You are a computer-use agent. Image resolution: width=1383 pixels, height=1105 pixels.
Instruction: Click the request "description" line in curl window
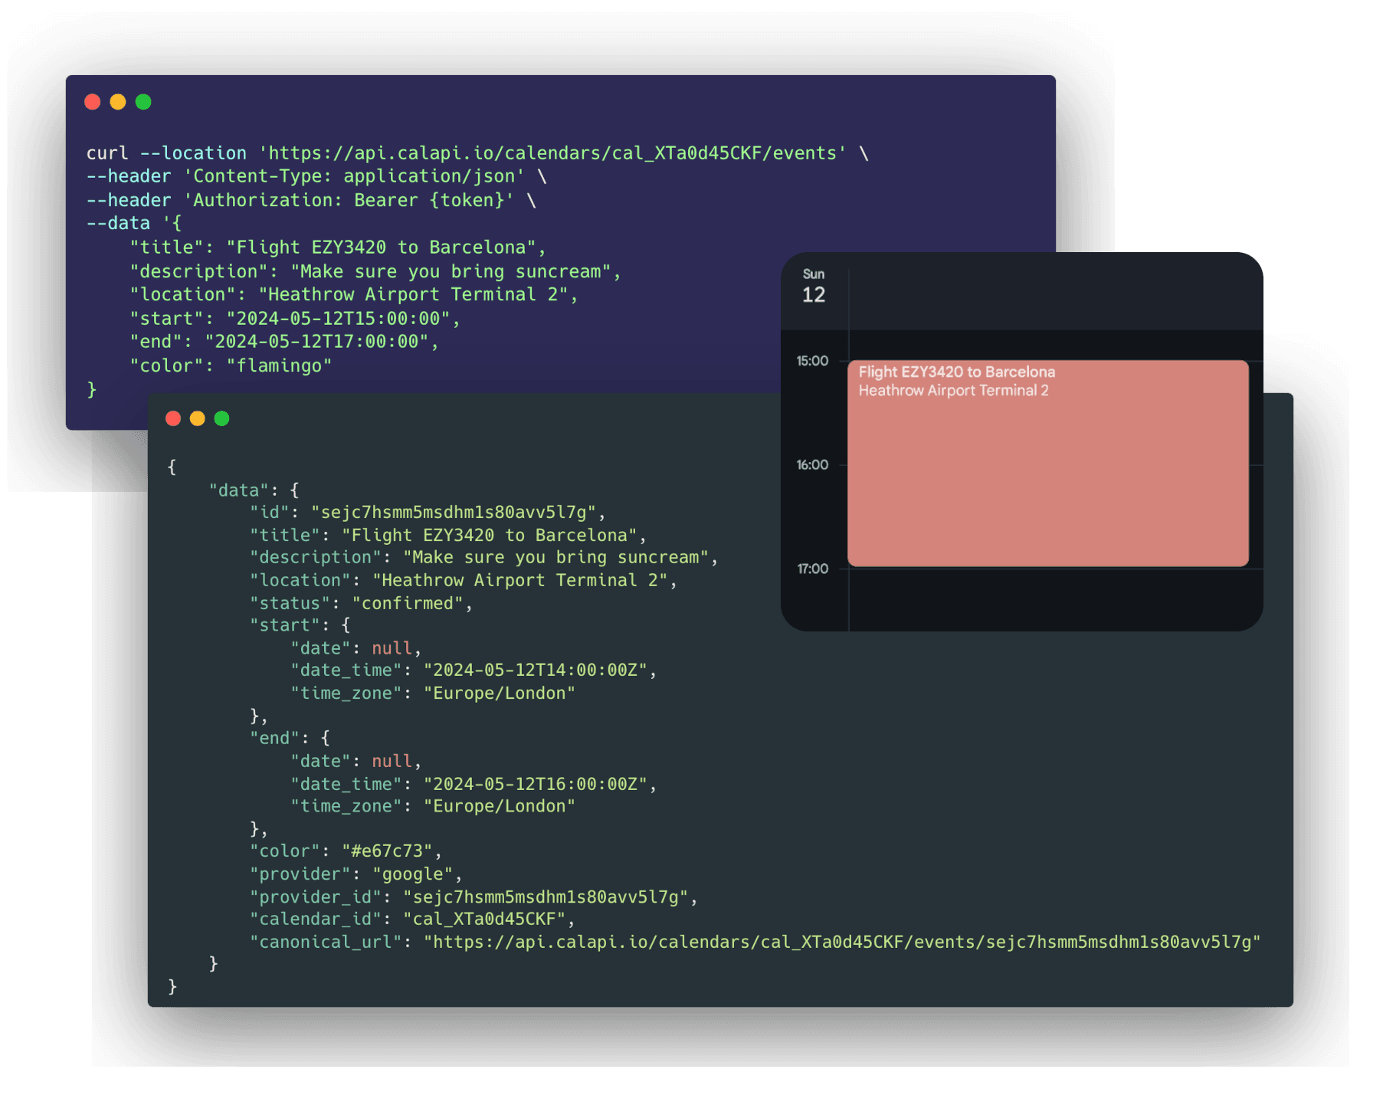tap(375, 271)
